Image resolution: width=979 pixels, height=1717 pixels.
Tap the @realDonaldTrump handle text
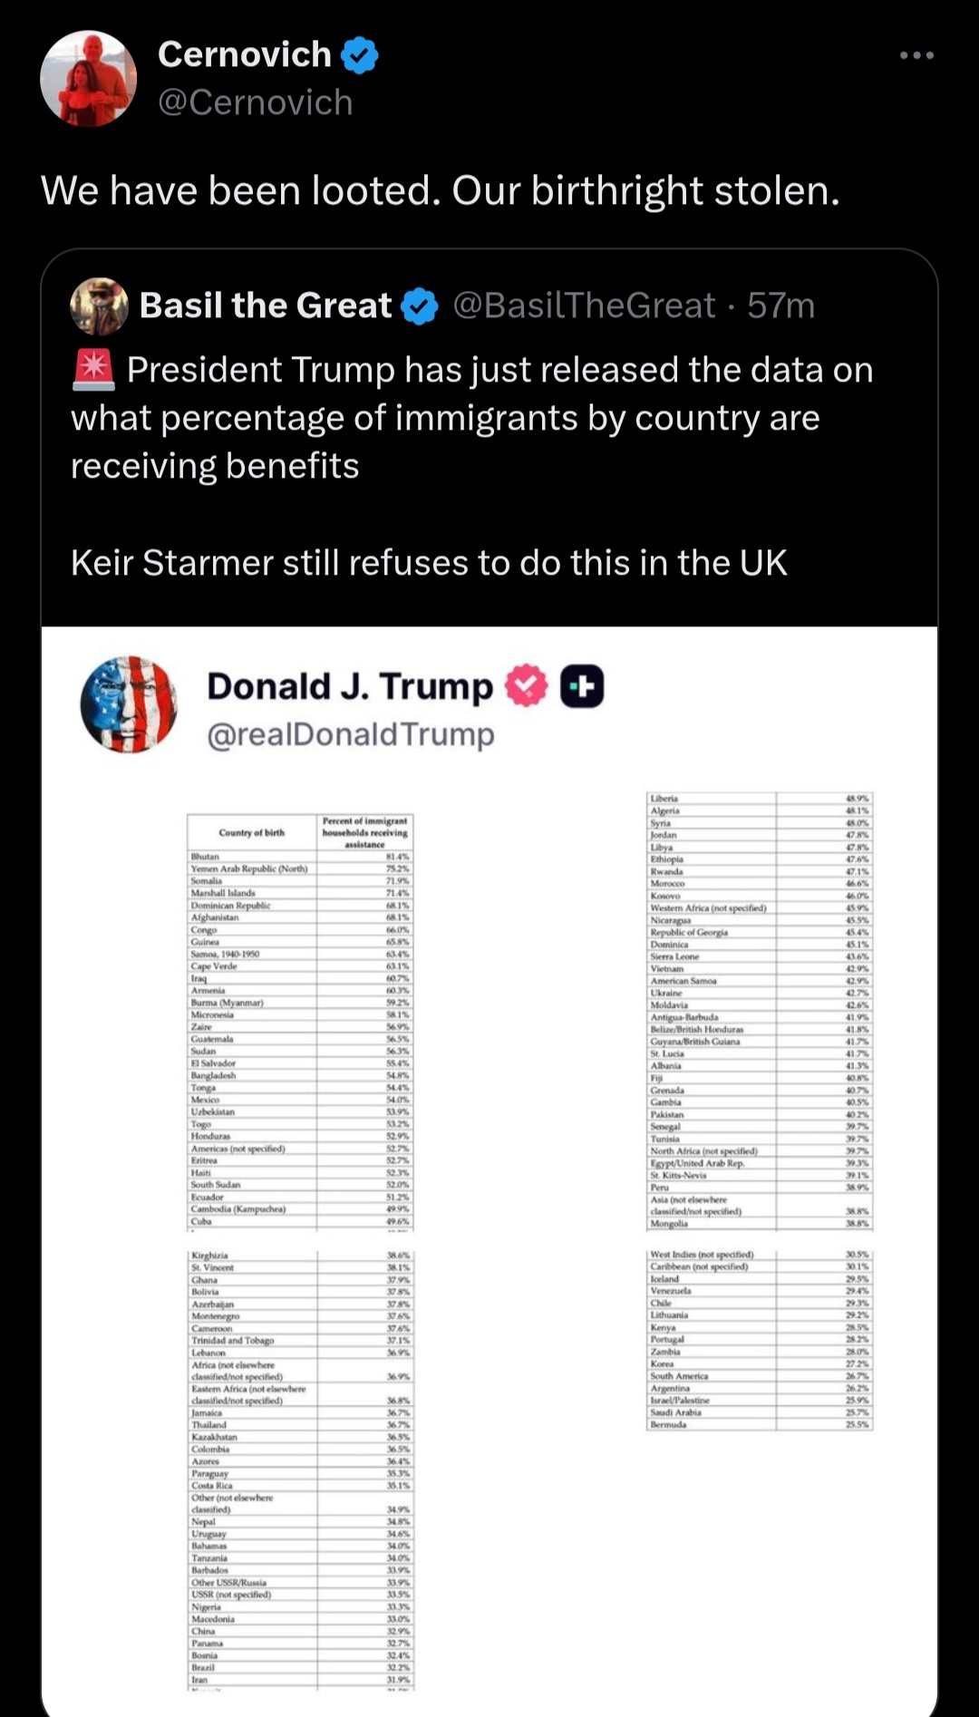tap(351, 734)
